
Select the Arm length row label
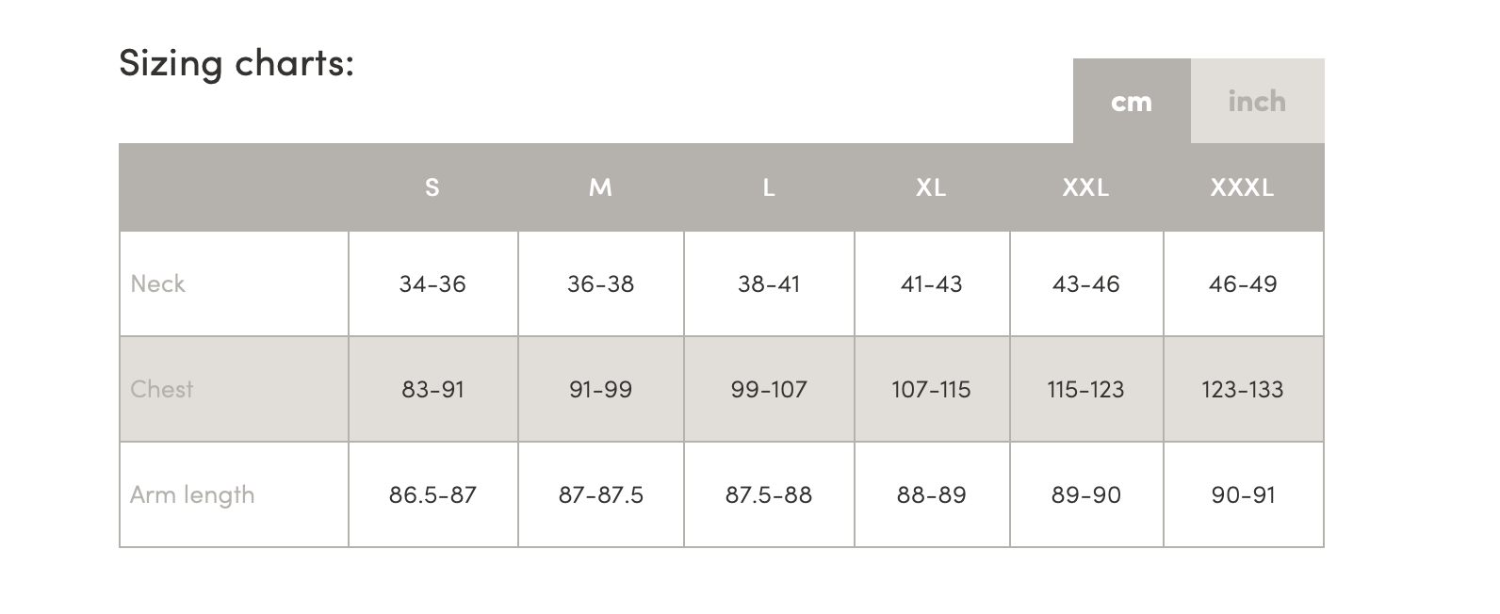[x=192, y=494]
